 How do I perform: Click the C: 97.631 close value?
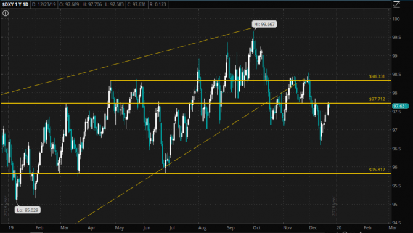(x=136, y=4)
